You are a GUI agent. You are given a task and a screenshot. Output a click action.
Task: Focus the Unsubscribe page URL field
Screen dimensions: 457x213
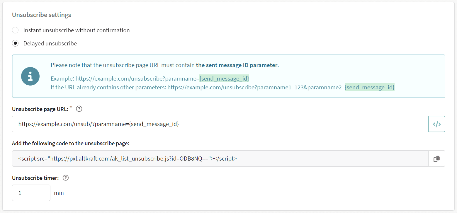(220, 124)
